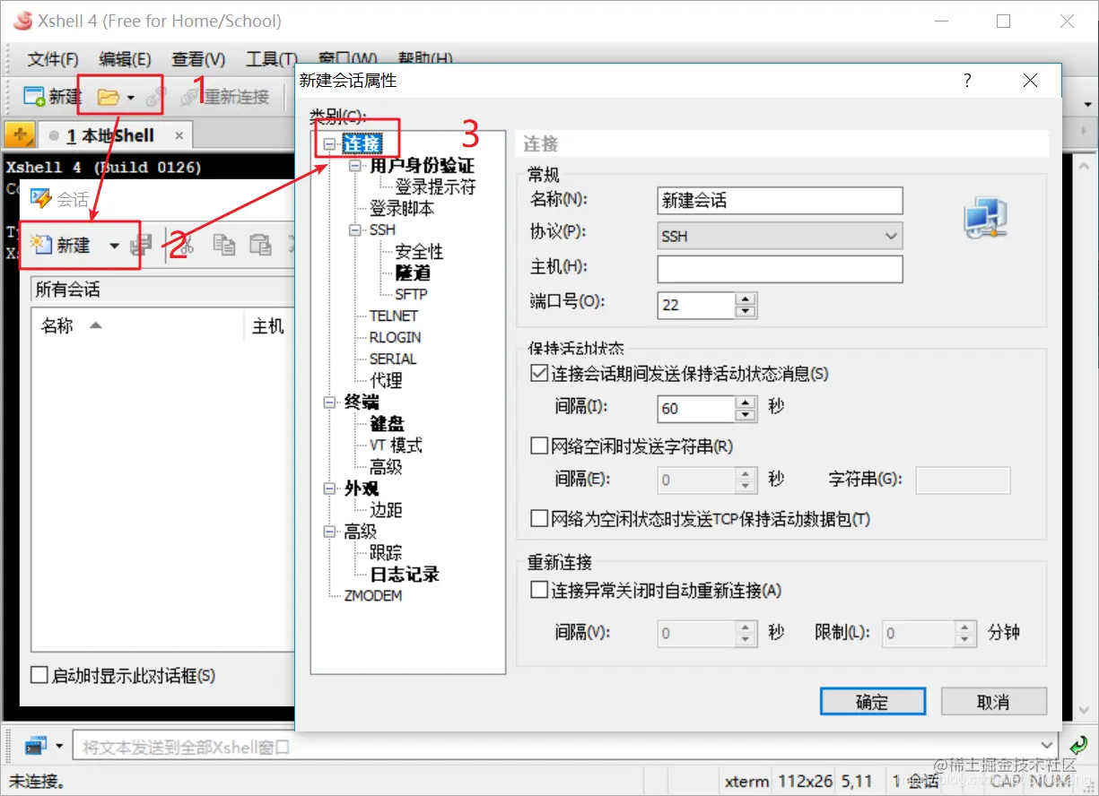
Task: Select 边距 under 外观
Action: pos(386,510)
